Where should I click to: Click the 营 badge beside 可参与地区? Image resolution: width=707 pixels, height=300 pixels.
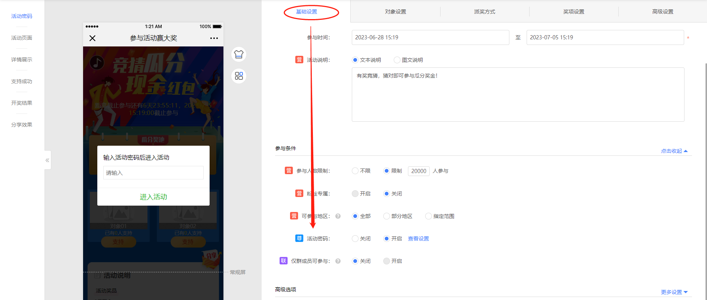pos(294,216)
